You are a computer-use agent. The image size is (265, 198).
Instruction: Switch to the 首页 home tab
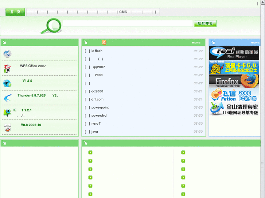click(15, 12)
